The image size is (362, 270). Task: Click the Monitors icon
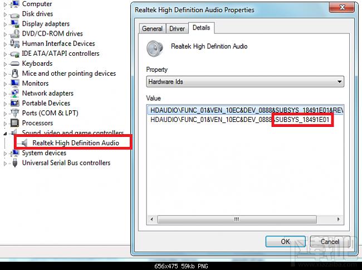[x=15, y=84]
